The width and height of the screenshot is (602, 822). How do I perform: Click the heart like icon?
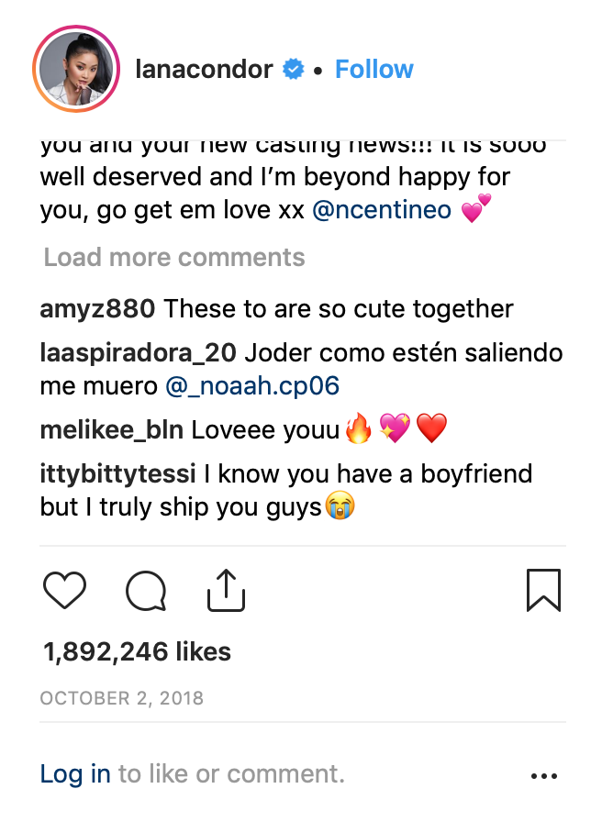pyautogui.click(x=64, y=590)
